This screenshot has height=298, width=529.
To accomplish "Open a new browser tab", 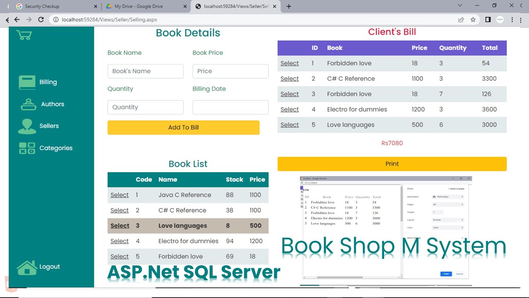I will (289, 6).
